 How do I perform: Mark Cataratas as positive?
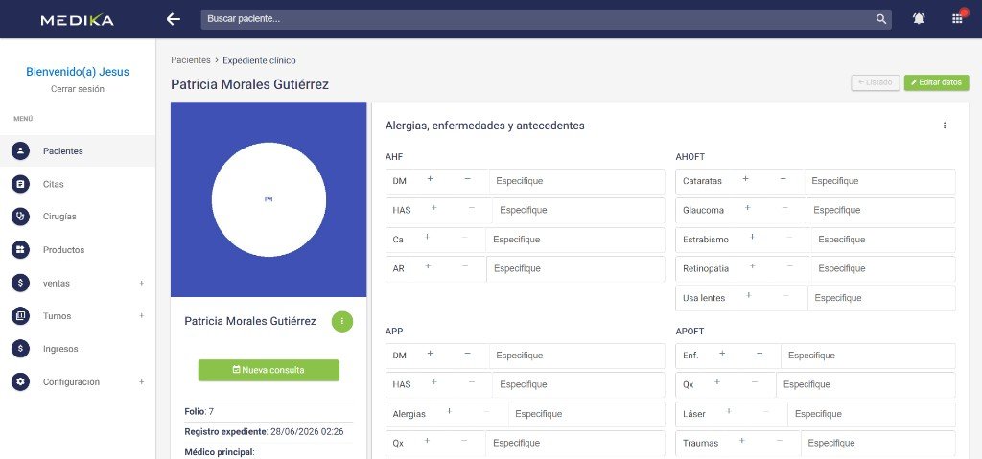point(745,179)
